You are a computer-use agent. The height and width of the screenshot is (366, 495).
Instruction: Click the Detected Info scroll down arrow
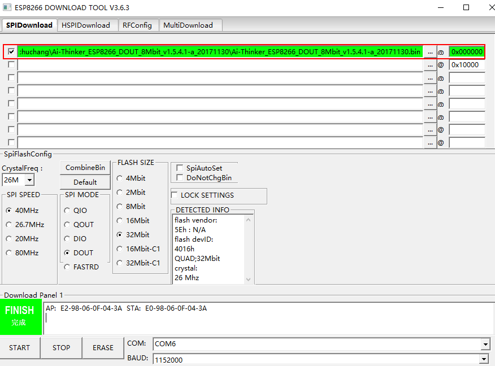[x=249, y=280]
